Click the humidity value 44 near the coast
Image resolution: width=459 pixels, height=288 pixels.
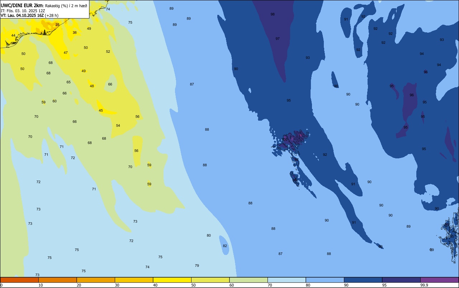(x=13, y=36)
